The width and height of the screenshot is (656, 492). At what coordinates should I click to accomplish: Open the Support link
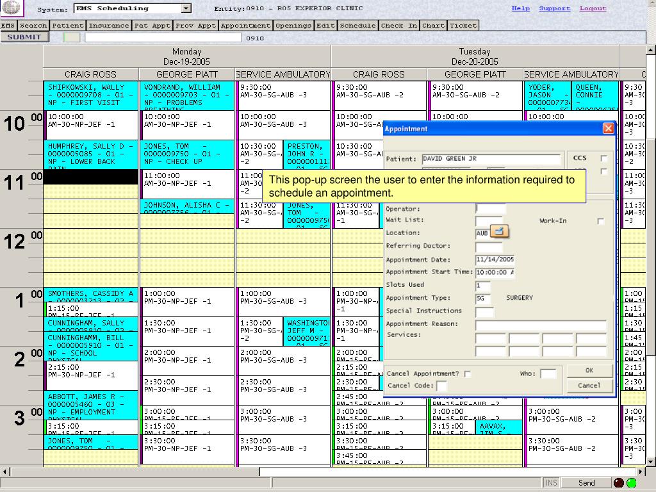click(554, 8)
